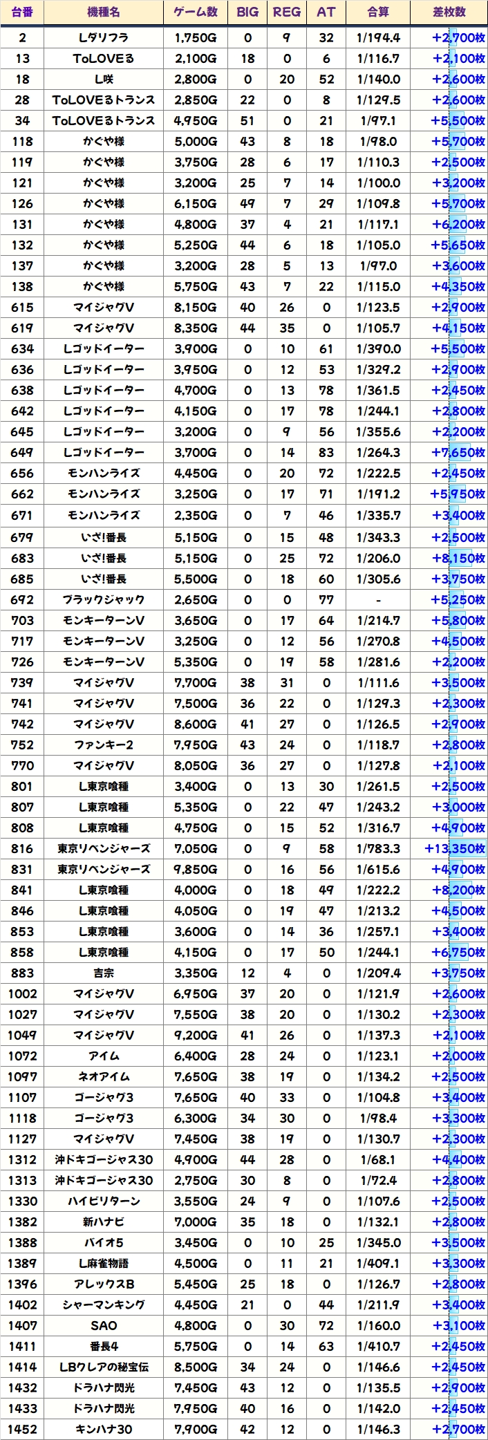488x1440 pixels.
Task: Click the 機種名 column header
Action: click(x=104, y=12)
